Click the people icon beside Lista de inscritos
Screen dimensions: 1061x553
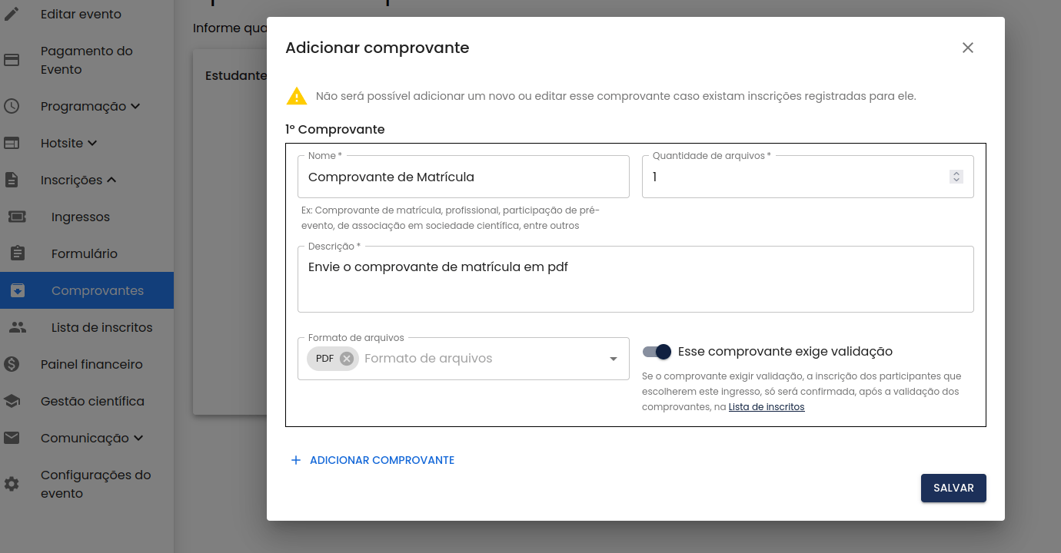point(17,327)
